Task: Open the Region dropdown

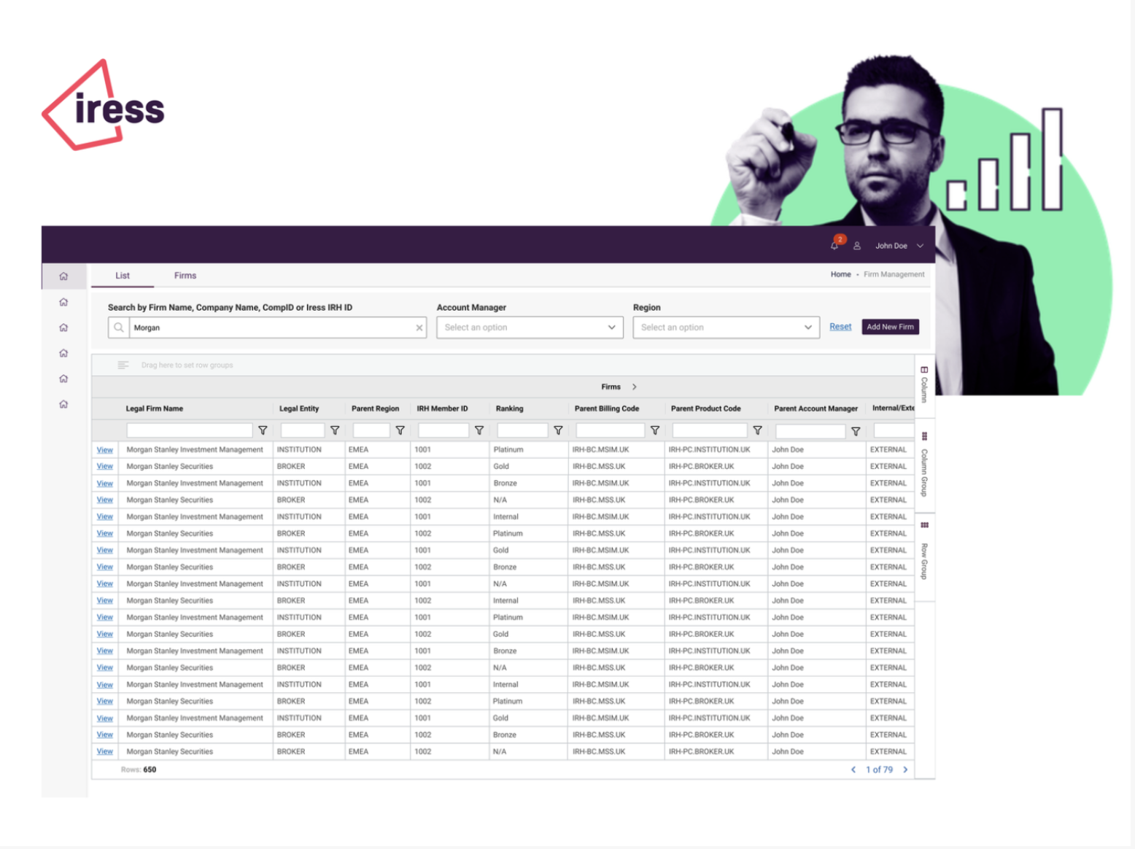Action: point(726,327)
